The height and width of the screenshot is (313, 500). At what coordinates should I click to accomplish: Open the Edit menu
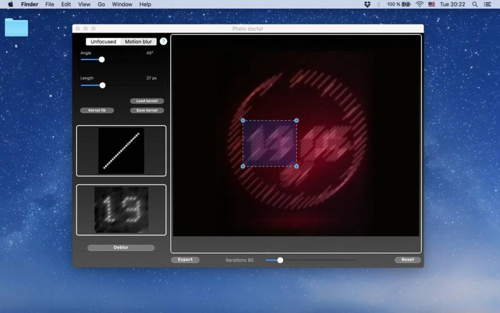(66, 4)
